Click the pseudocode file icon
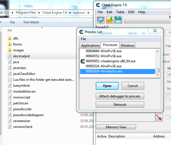The width and height of the screenshot is (171, 145). [10, 109]
